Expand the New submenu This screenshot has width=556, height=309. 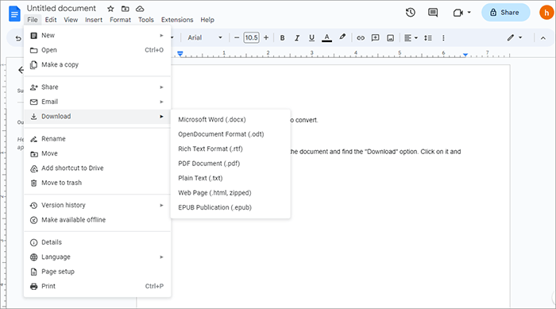coord(97,36)
